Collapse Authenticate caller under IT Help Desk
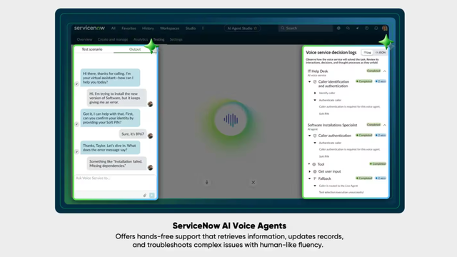Screen dimensions: 457x257 click(315, 100)
